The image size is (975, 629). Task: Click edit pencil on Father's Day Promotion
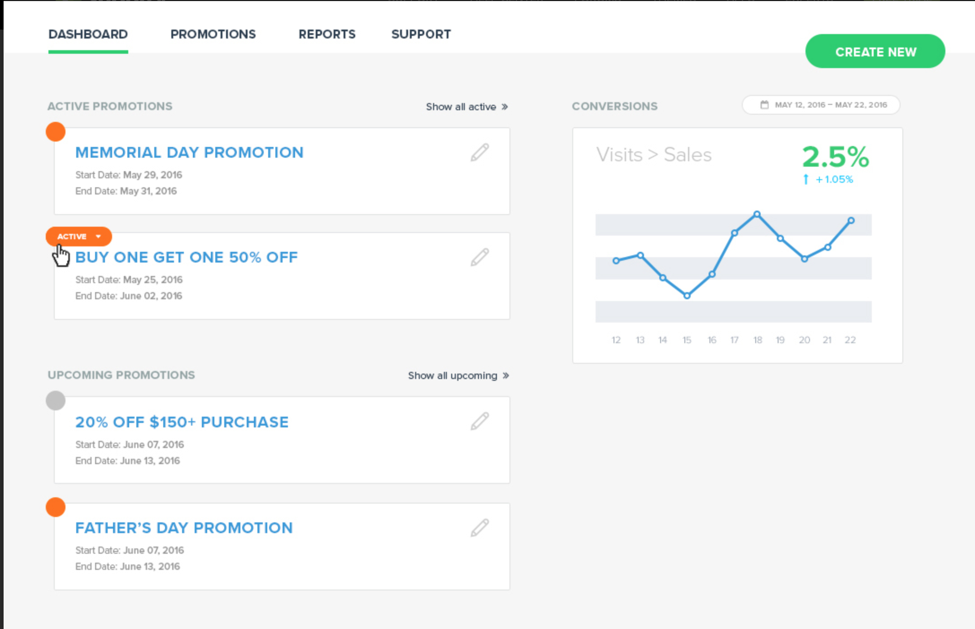click(x=479, y=528)
